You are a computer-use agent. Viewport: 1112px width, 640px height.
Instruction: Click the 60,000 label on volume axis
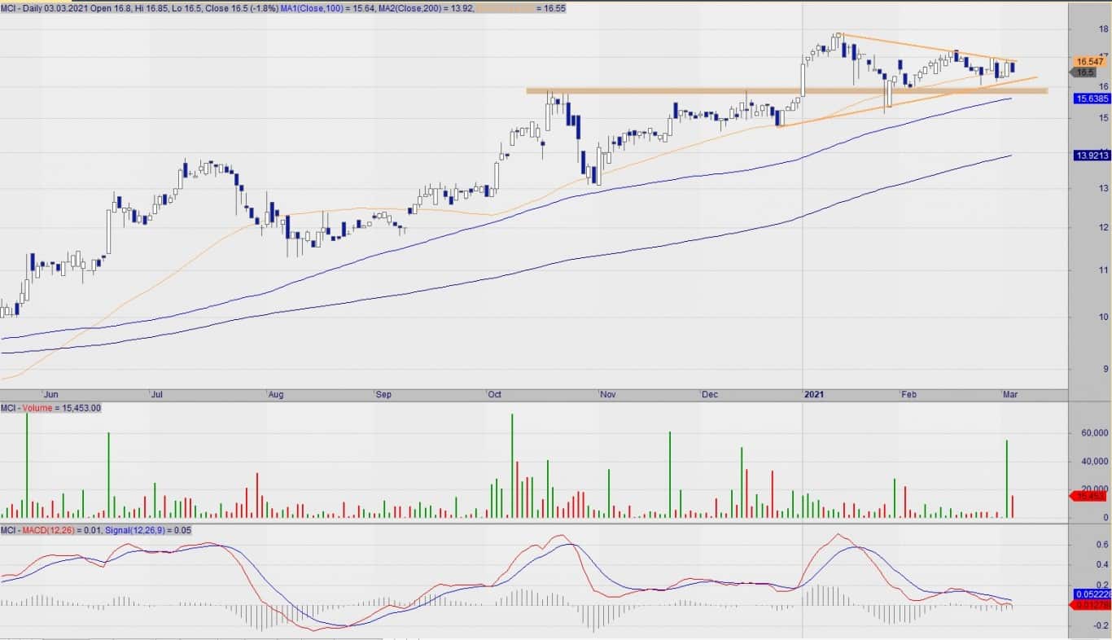pos(1094,433)
